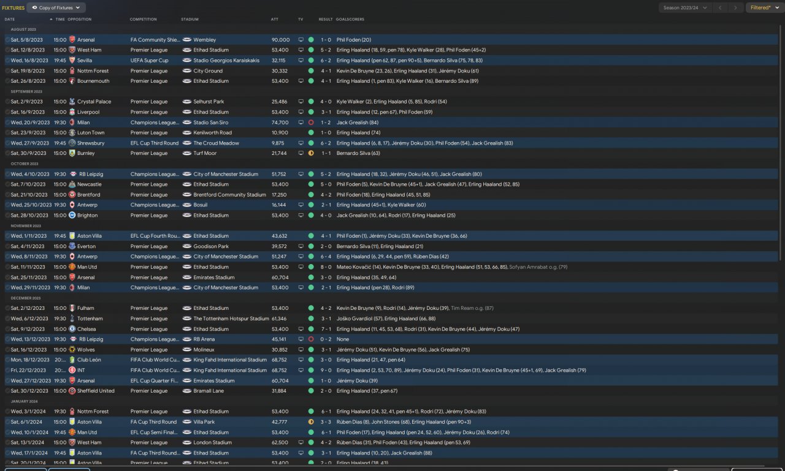Click the Fulham club badge
785x471 pixels.
72,308
